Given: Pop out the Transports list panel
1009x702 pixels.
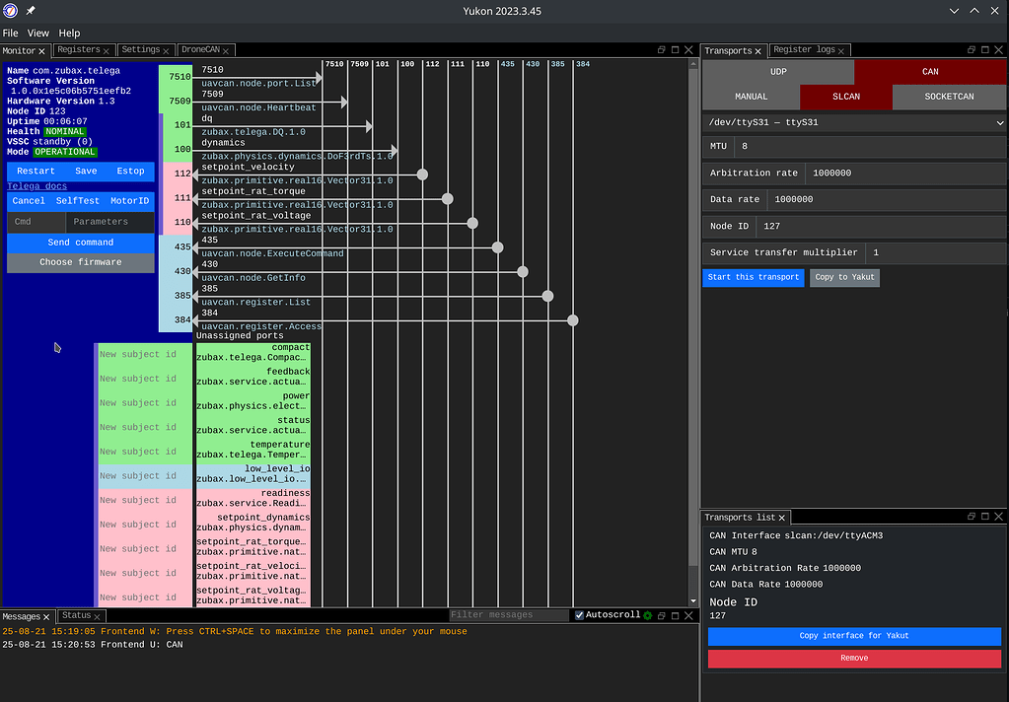Looking at the screenshot, I should click(x=972, y=516).
